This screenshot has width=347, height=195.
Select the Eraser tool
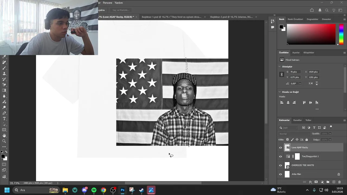[4, 85]
